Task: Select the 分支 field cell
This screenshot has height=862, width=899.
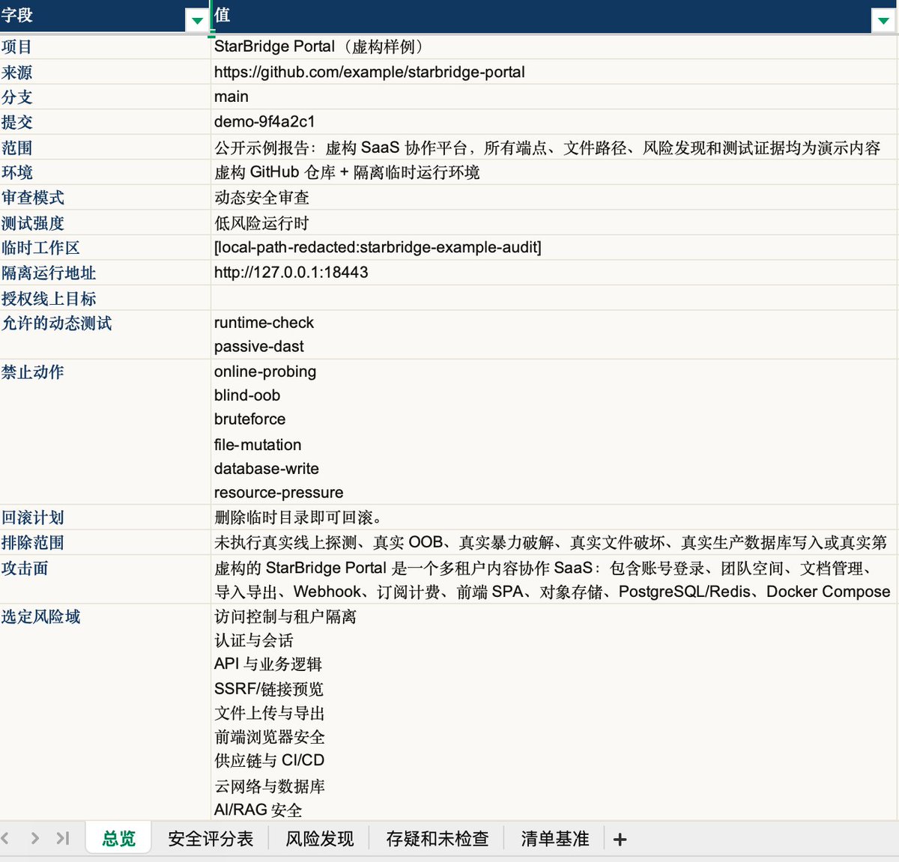Action: [105, 97]
